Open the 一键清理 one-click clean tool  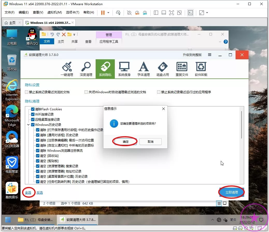pyautogui.click(x=67, y=69)
